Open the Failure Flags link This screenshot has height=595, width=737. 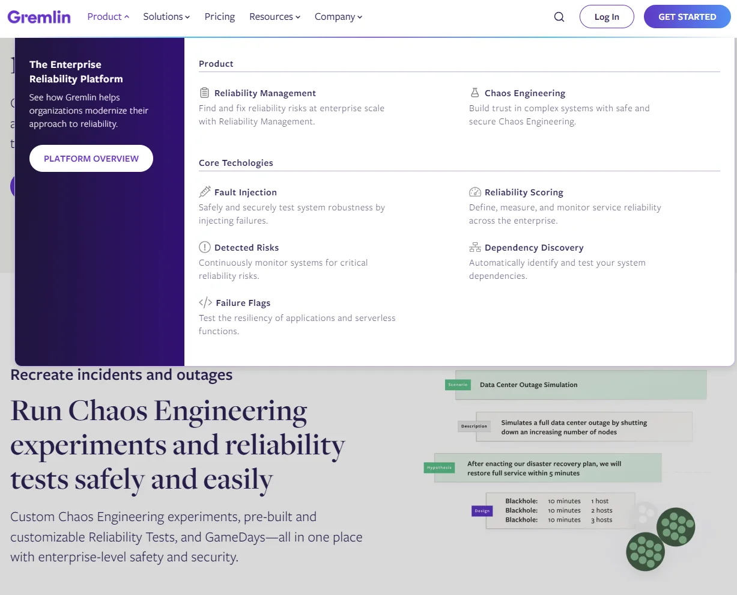point(243,303)
